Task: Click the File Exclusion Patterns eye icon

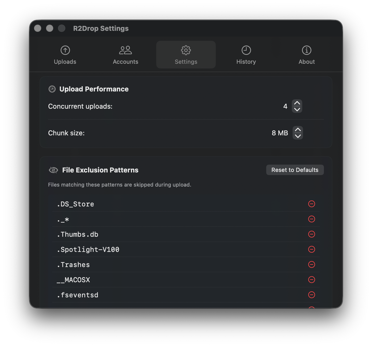Action: point(53,170)
